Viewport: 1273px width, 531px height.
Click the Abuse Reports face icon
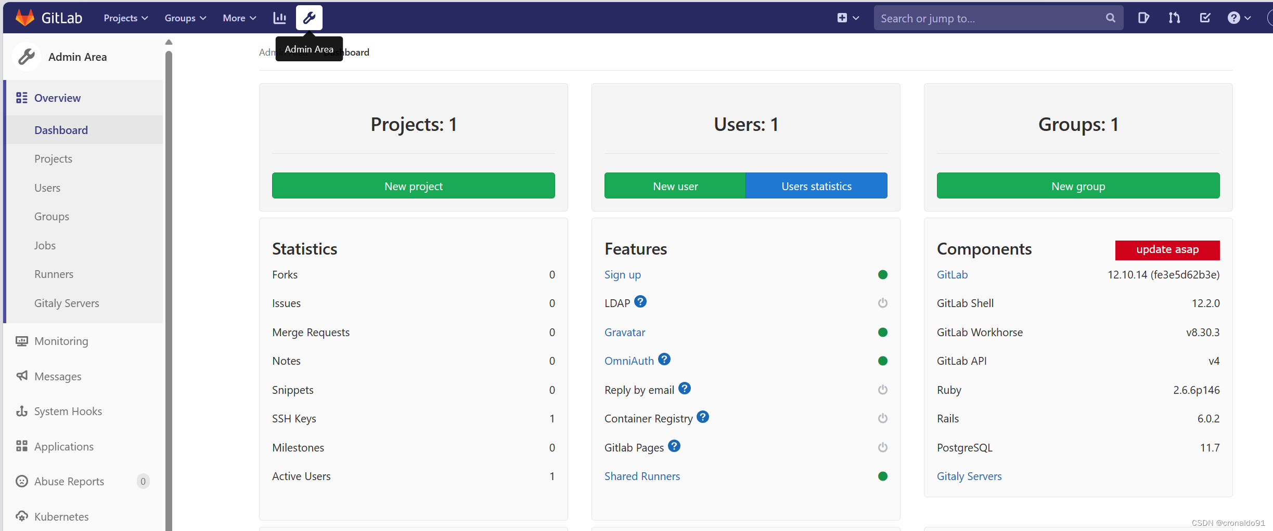click(x=21, y=481)
